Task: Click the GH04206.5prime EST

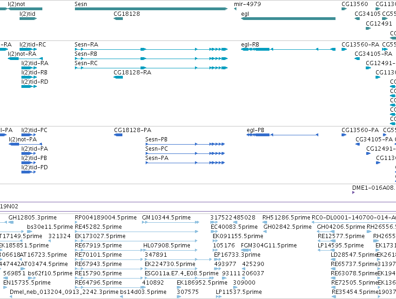Action: pyautogui.click(x=326, y=232)
